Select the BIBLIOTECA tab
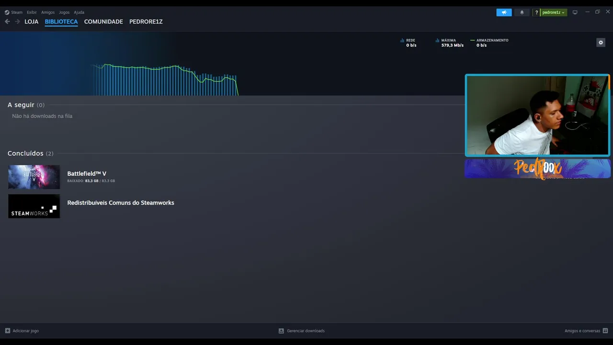 pyautogui.click(x=61, y=22)
